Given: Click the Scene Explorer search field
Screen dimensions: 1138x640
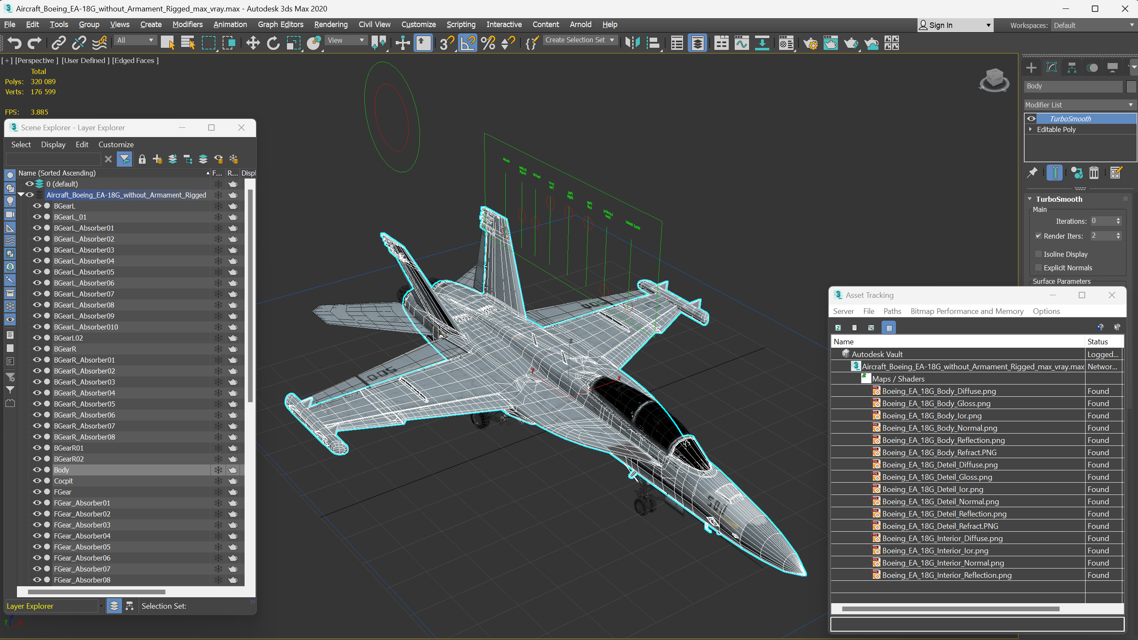Looking at the screenshot, I should coord(53,159).
